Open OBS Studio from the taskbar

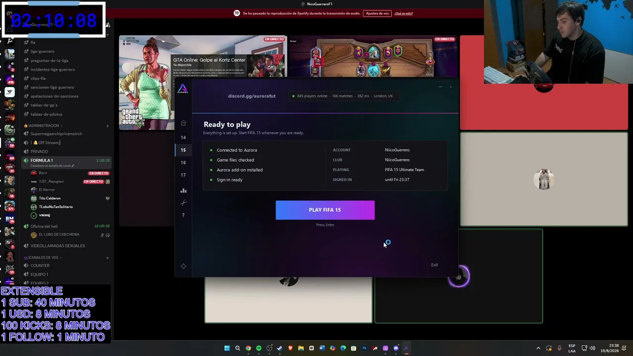(269, 348)
